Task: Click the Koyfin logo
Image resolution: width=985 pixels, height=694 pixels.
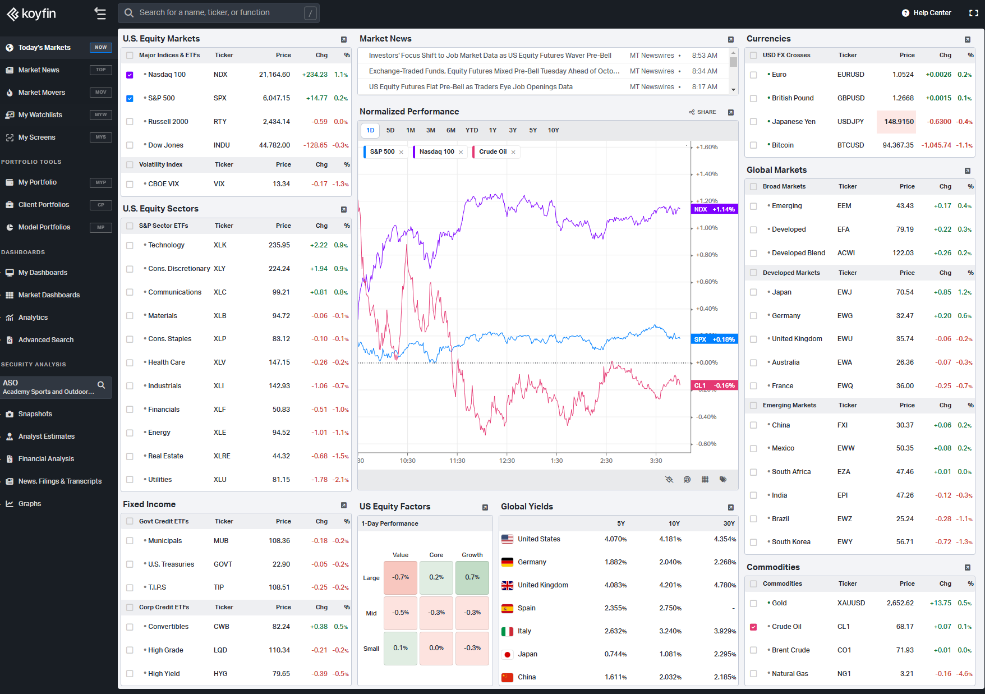Action: click(31, 13)
